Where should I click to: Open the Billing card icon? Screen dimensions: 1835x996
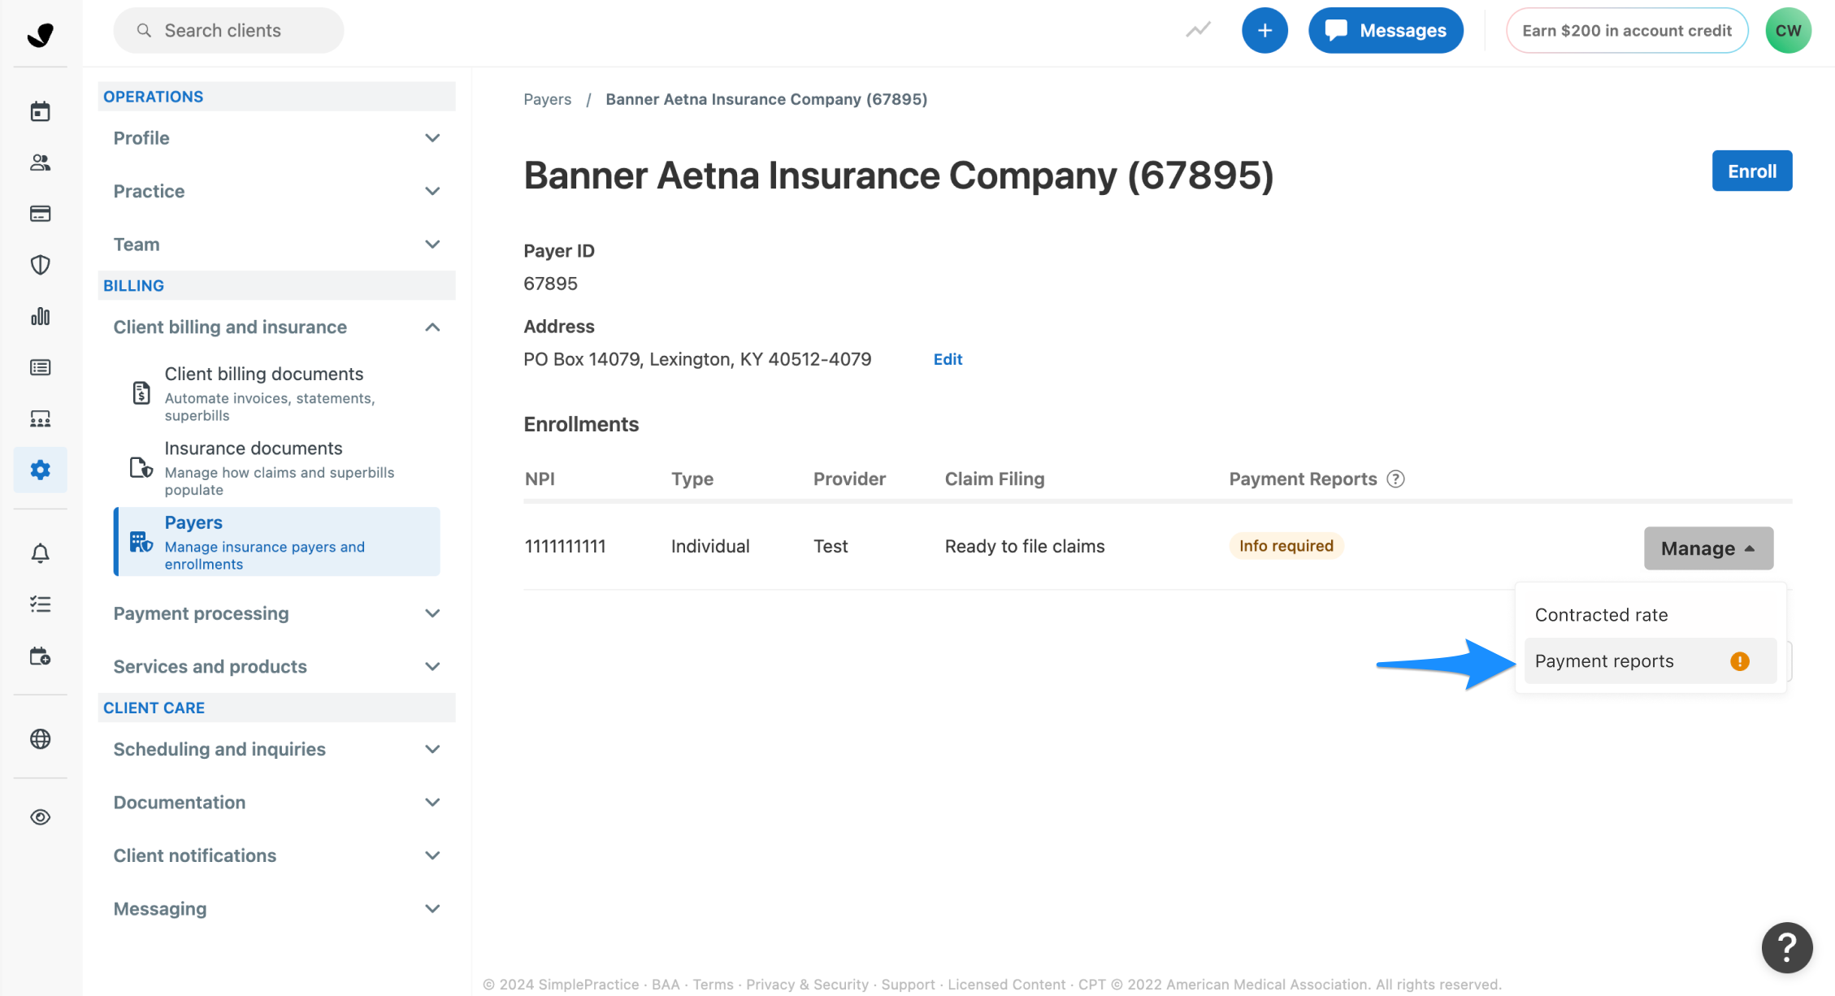coord(40,214)
